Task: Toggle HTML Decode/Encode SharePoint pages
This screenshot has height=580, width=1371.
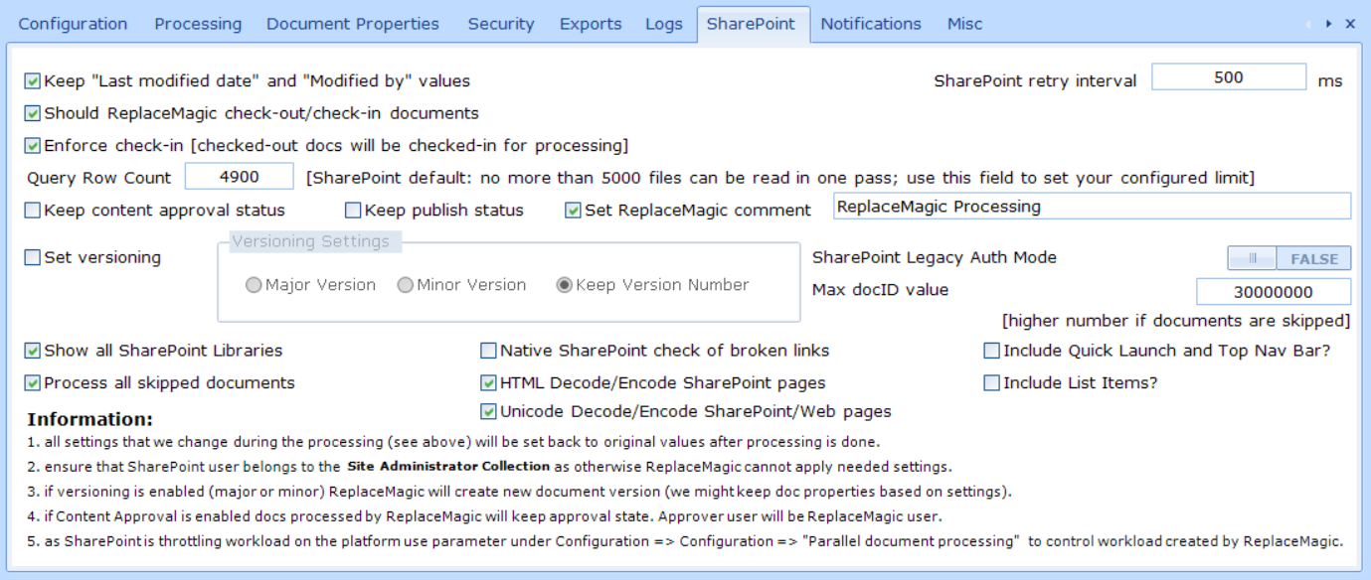Action: coord(488,382)
